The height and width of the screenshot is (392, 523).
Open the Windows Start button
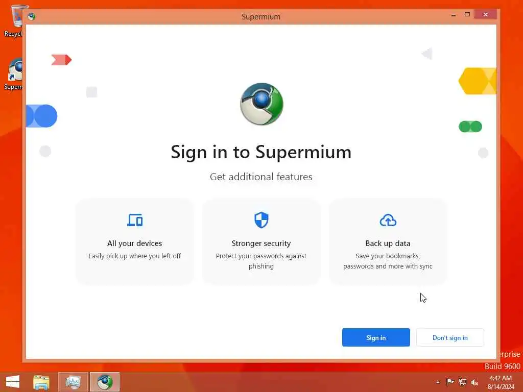pos(13,382)
